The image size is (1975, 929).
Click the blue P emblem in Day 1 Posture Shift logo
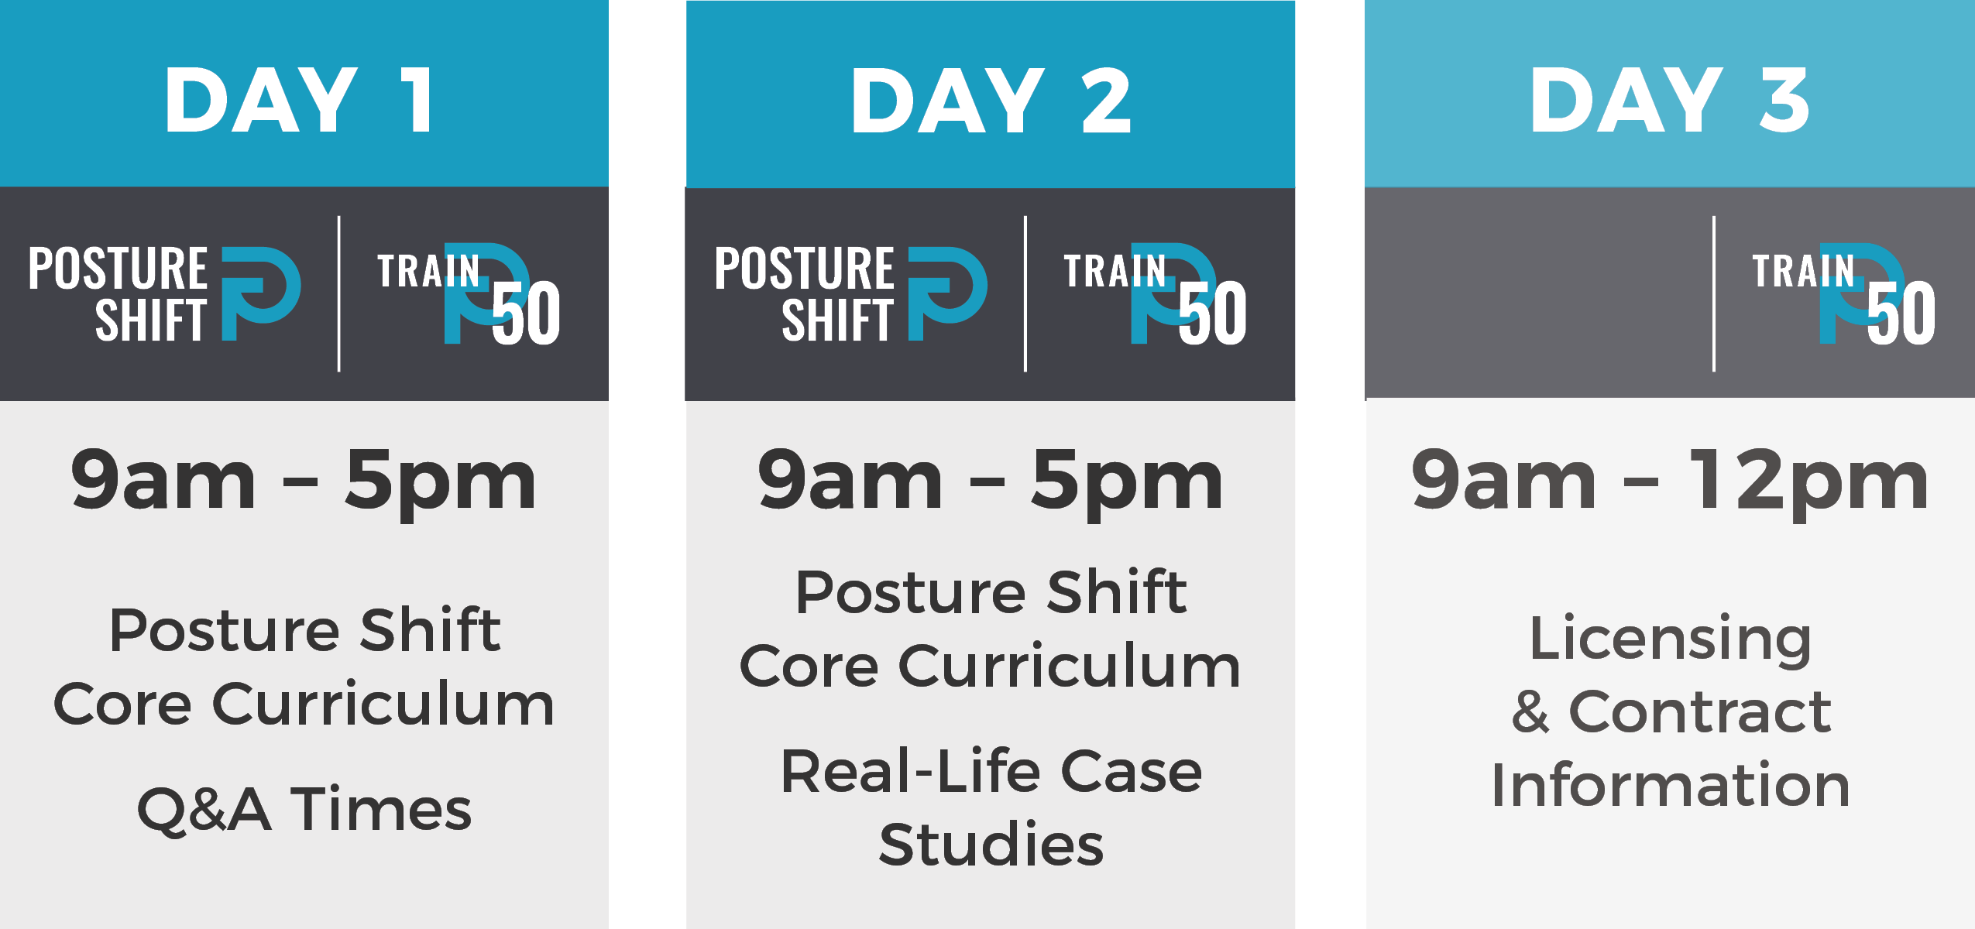(261, 294)
